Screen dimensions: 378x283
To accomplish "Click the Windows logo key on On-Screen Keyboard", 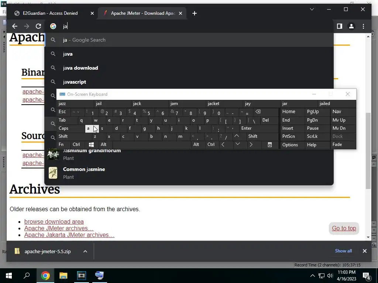I will tap(91, 144).
